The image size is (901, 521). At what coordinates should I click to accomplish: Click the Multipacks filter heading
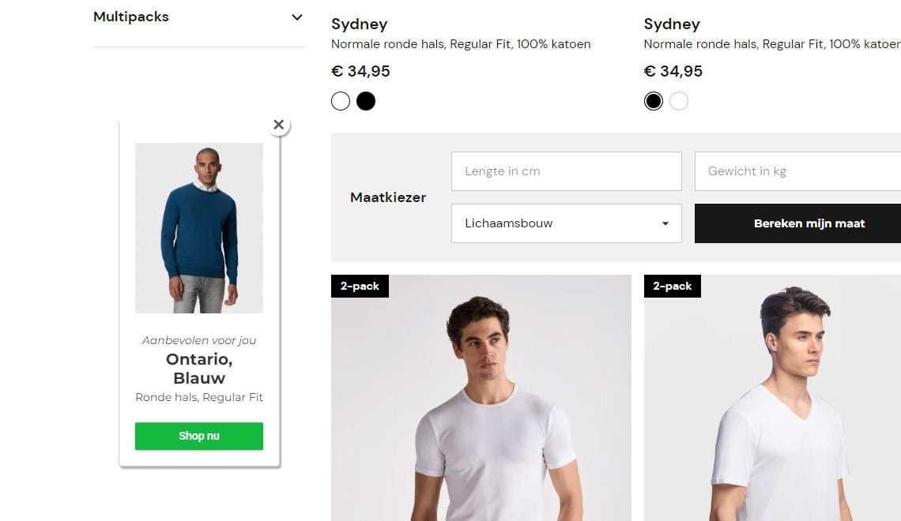131,17
